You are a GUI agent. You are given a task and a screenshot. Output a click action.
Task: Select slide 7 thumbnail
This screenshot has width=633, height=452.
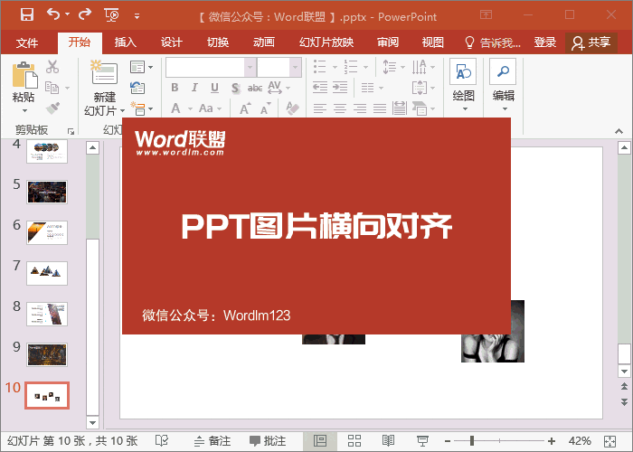(47, 273)
